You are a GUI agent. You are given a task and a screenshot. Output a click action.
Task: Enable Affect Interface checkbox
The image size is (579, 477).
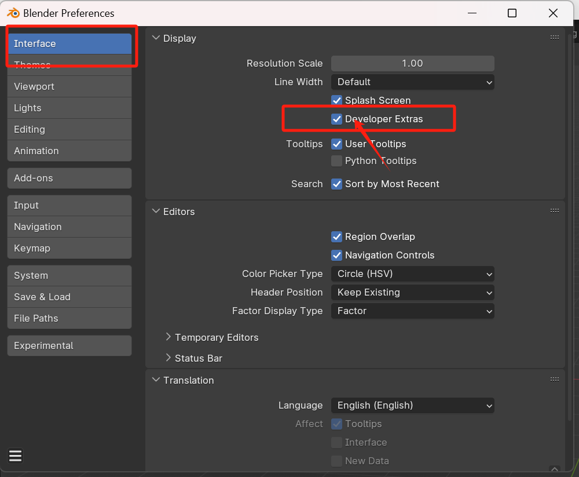pyautogui.click(x=336, y=443)
